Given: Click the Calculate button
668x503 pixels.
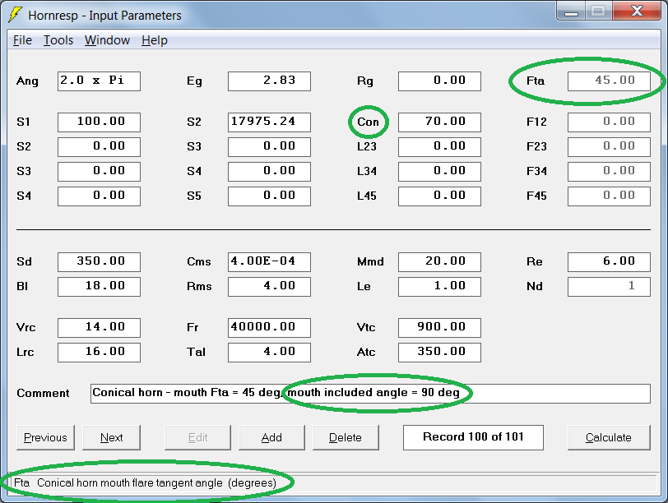Looking at the screenshot, I should click(x=609, y=437).
